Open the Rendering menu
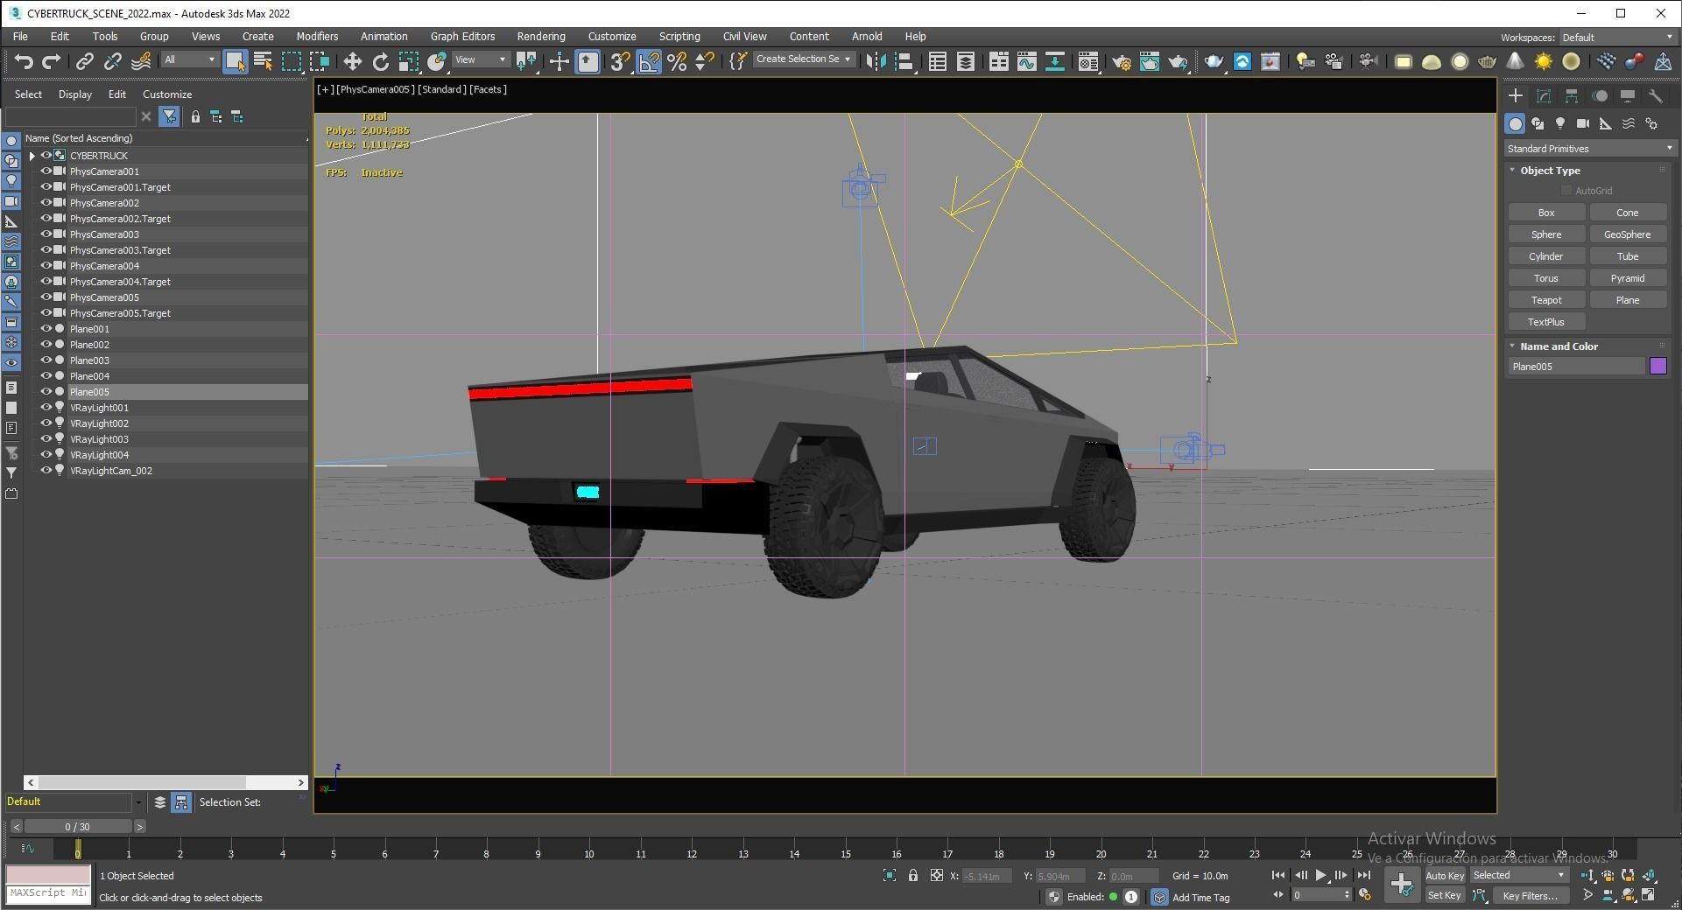The image size is (1682, 910). click(540, 37)
